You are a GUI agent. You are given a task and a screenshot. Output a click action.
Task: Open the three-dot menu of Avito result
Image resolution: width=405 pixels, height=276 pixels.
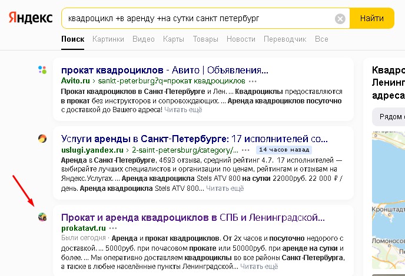click(x=253, y=82)
